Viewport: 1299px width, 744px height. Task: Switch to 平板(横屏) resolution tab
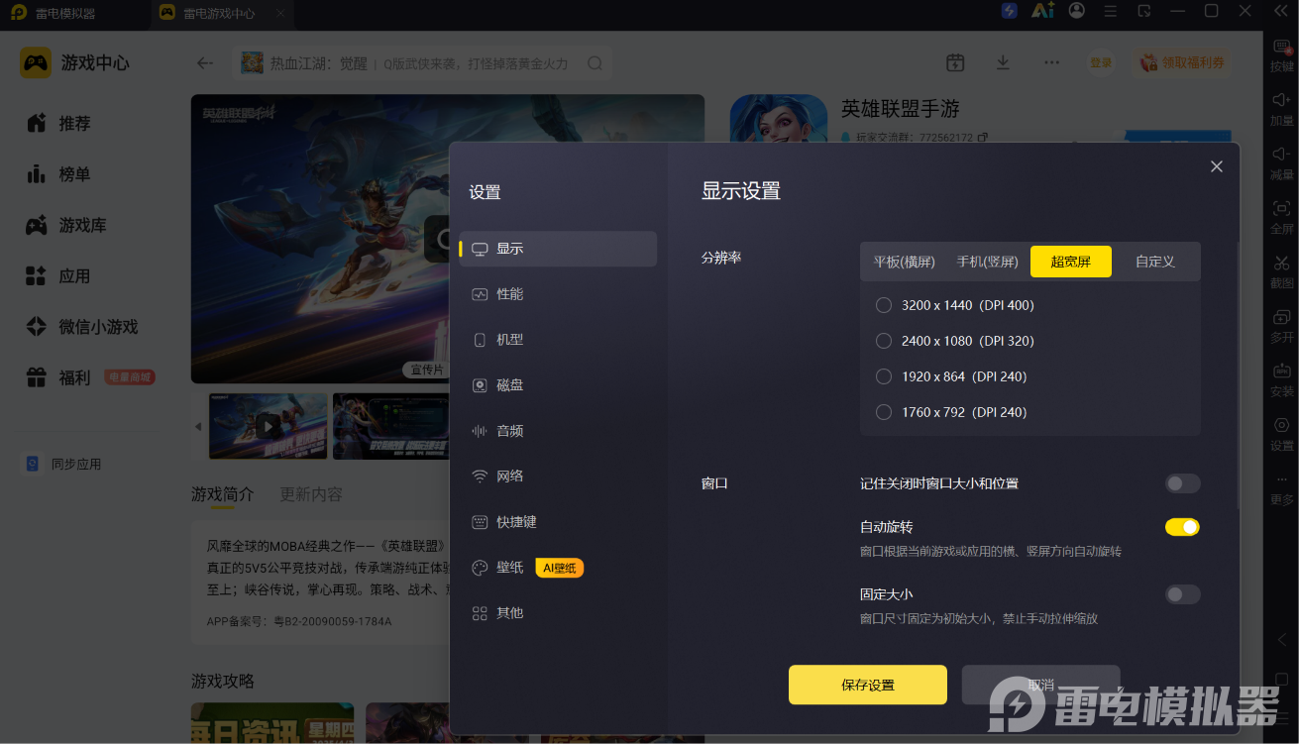pyautogui.click(x=905, y=262)
